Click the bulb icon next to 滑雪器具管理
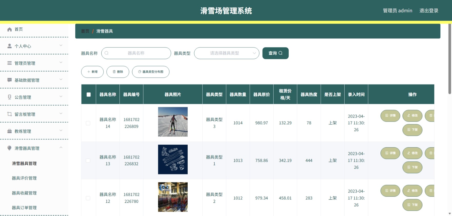This screenshot has width=452, height=216. pos(9,148)
